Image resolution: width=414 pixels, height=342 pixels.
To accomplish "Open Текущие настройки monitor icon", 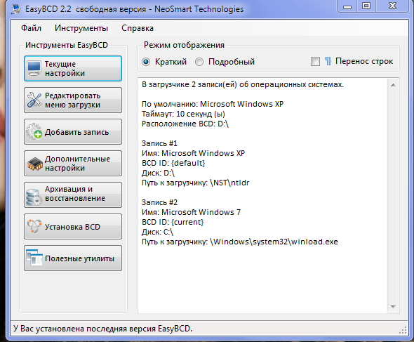I will (x=34, y=68).
